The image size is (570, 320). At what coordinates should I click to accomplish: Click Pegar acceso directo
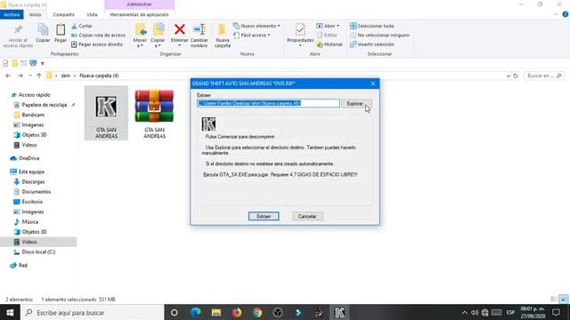[x=97, y=44]
